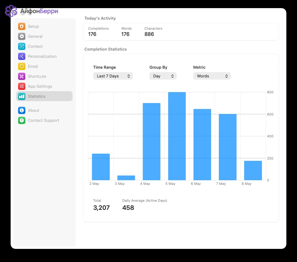
Task: Select the App Settings label
Action: [x=40, y=87]
